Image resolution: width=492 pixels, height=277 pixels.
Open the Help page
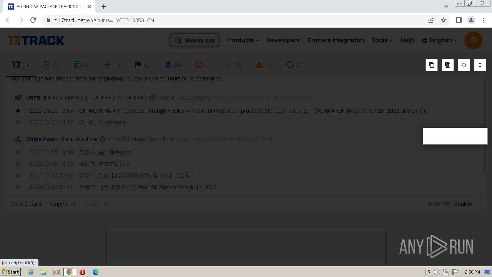(407, 40)
